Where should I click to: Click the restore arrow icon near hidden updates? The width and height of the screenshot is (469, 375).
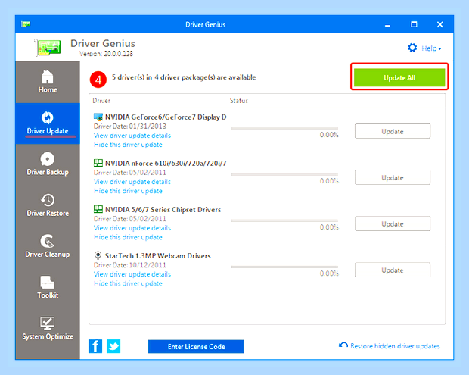point(343,345)
